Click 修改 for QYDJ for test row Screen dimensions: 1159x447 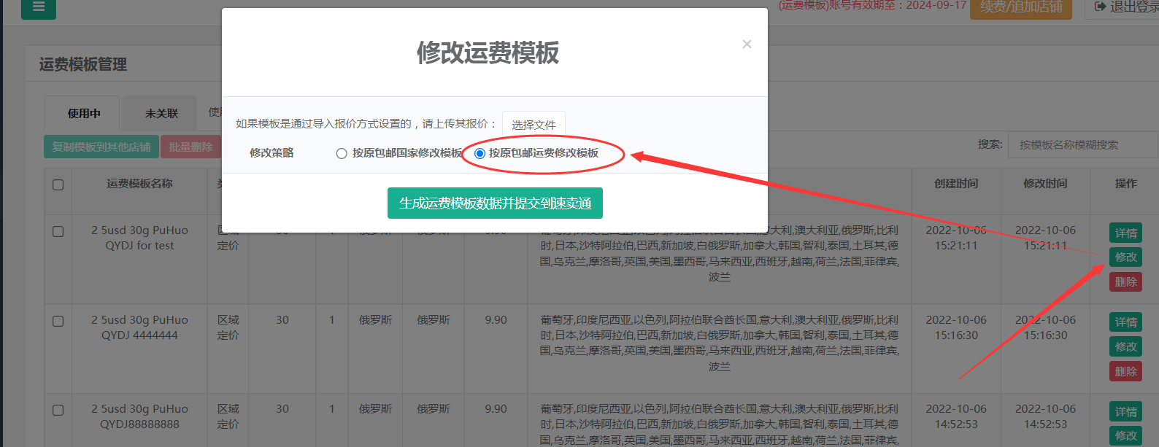[x=1125, y=257]
